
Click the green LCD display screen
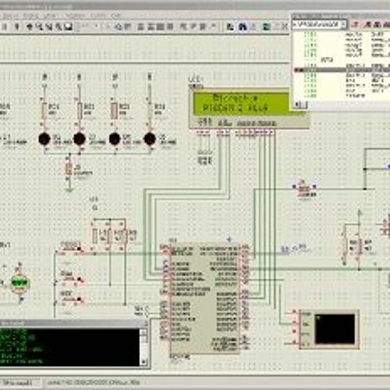[241, 104]
